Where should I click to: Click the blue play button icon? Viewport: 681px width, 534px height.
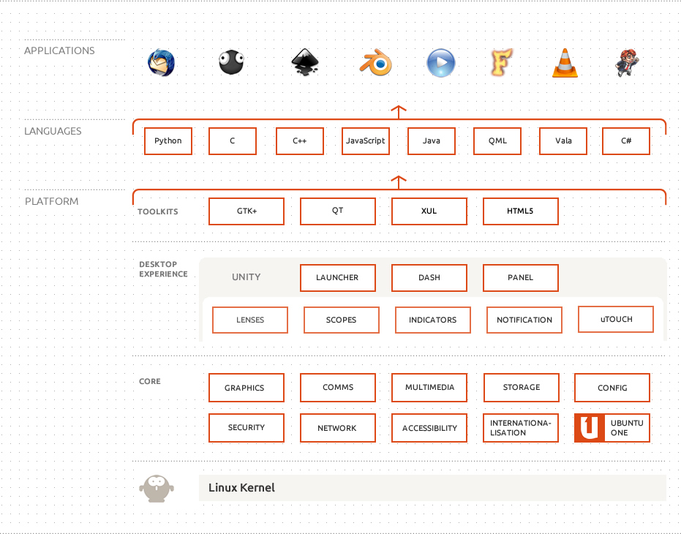pos(440,63)
